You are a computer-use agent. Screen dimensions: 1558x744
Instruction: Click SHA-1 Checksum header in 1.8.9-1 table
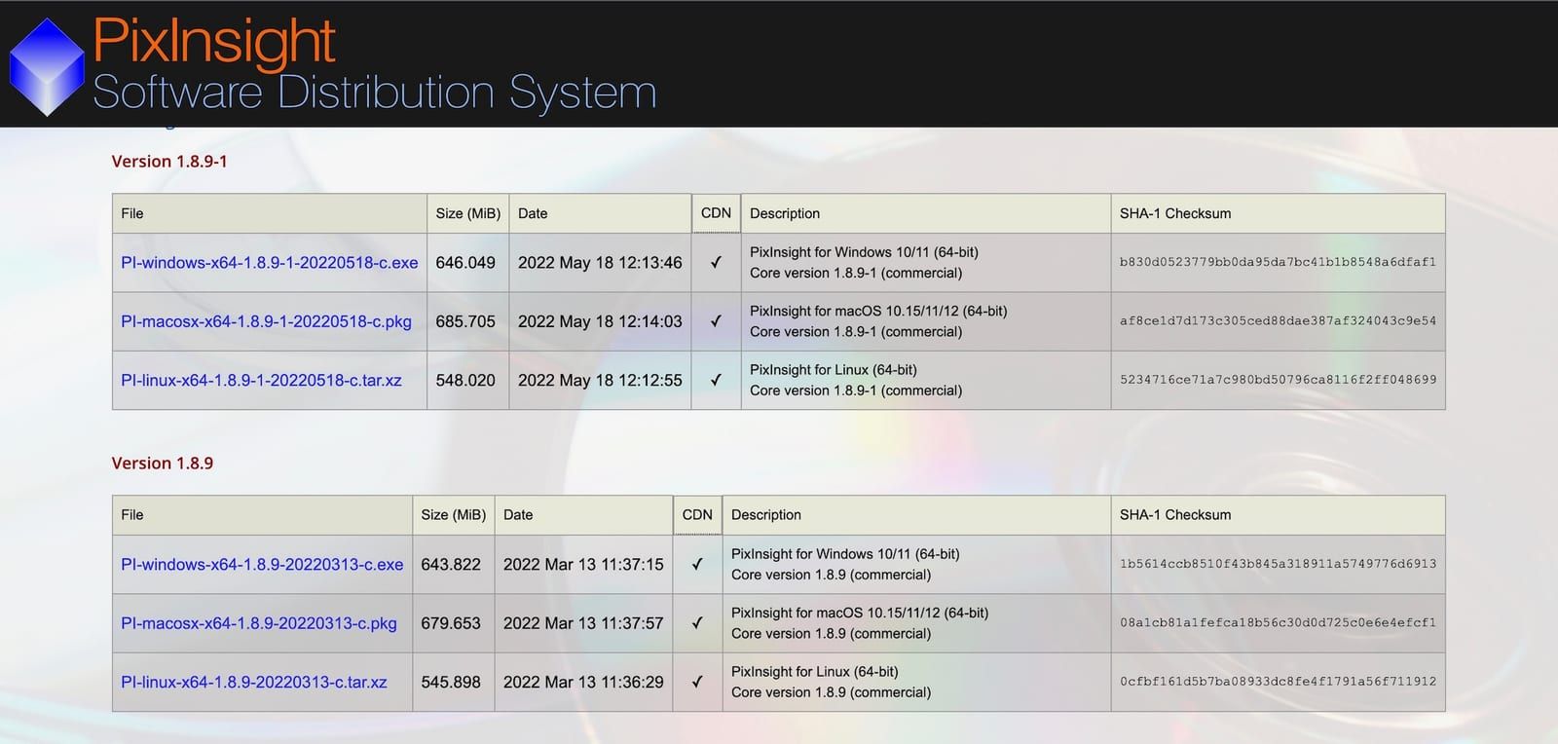point(1175,213)
